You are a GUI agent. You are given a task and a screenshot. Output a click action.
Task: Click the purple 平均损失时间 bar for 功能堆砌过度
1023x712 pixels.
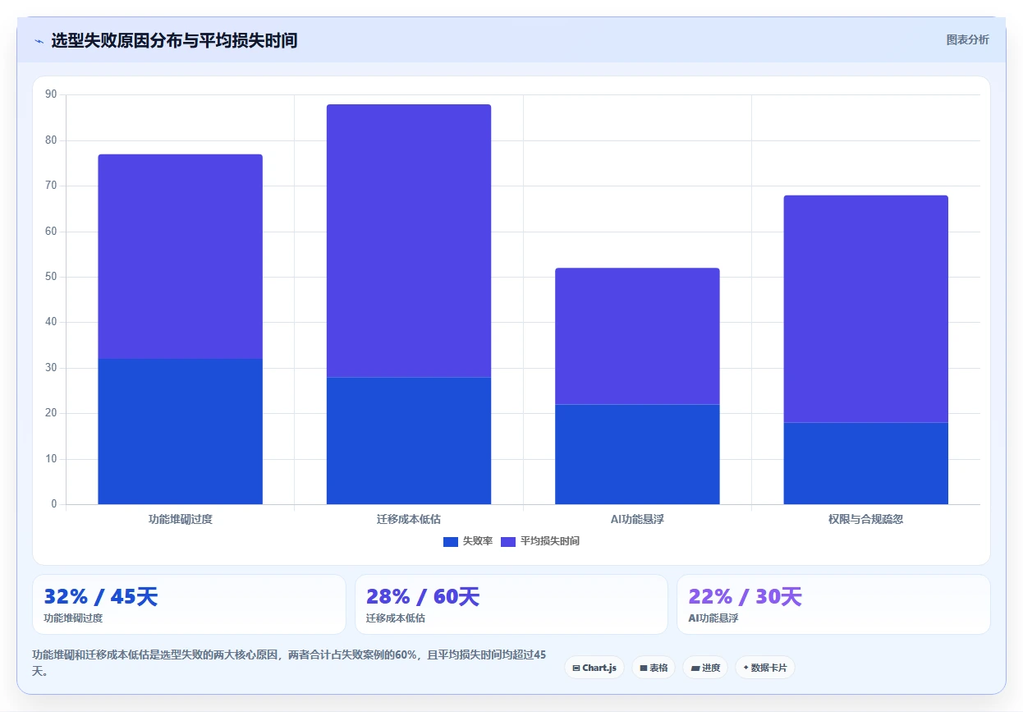point(180,256)
